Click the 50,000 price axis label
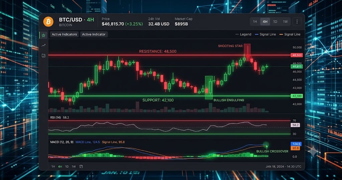This screenshot has width=342, height=180. tap(297, 47)
